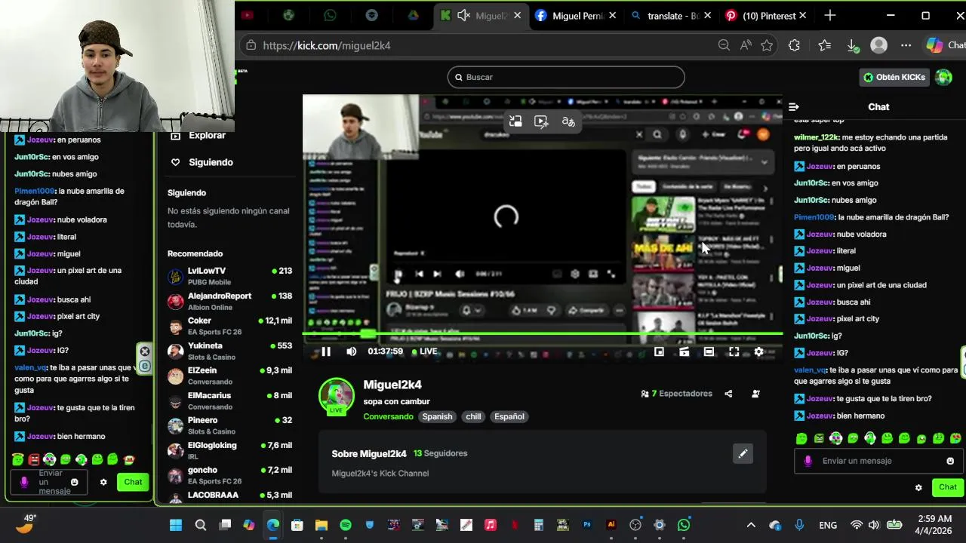Add page to favorites star icon
This screenshot has width=966, height=543.
(x=767, y=45)
